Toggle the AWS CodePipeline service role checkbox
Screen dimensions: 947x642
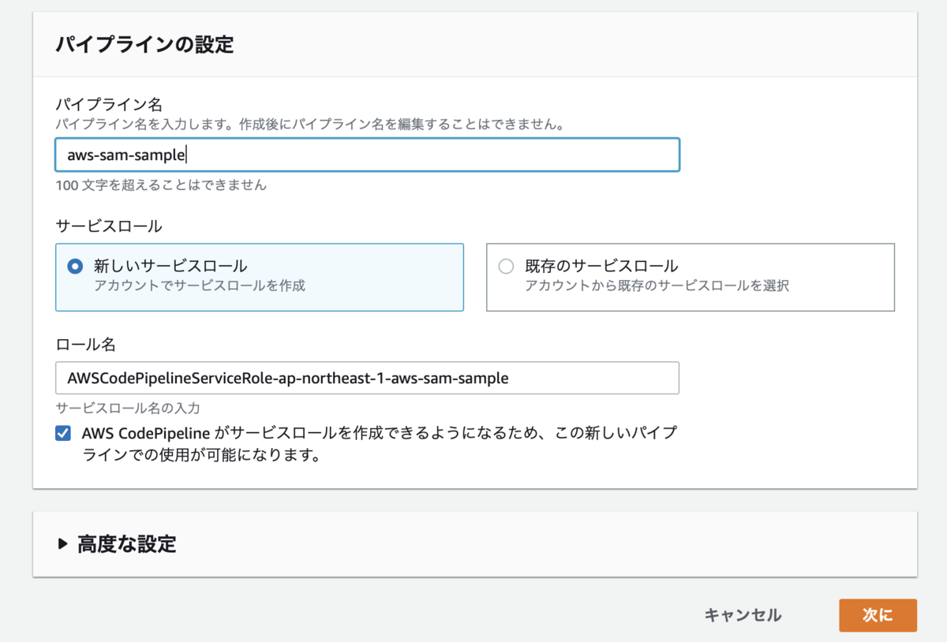coord(63,434)
